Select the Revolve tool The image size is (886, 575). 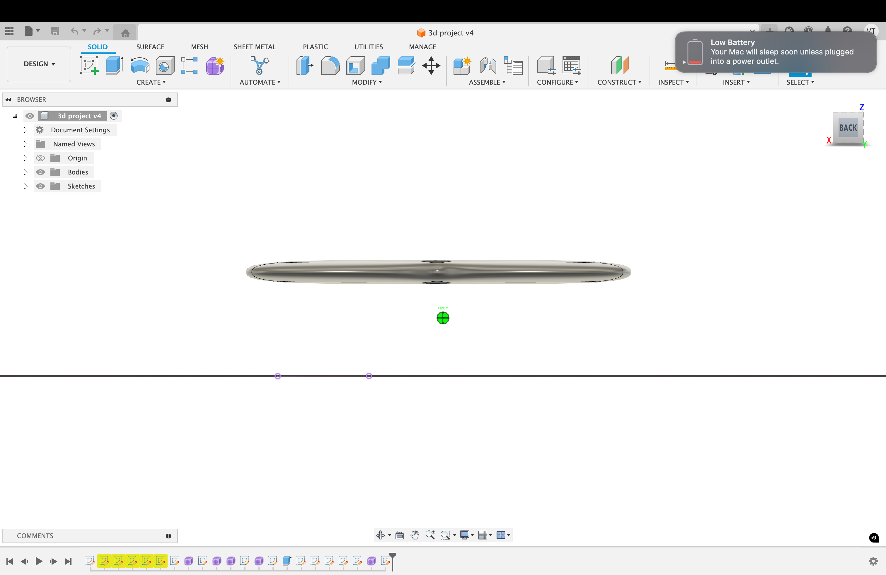coord(139,66)
